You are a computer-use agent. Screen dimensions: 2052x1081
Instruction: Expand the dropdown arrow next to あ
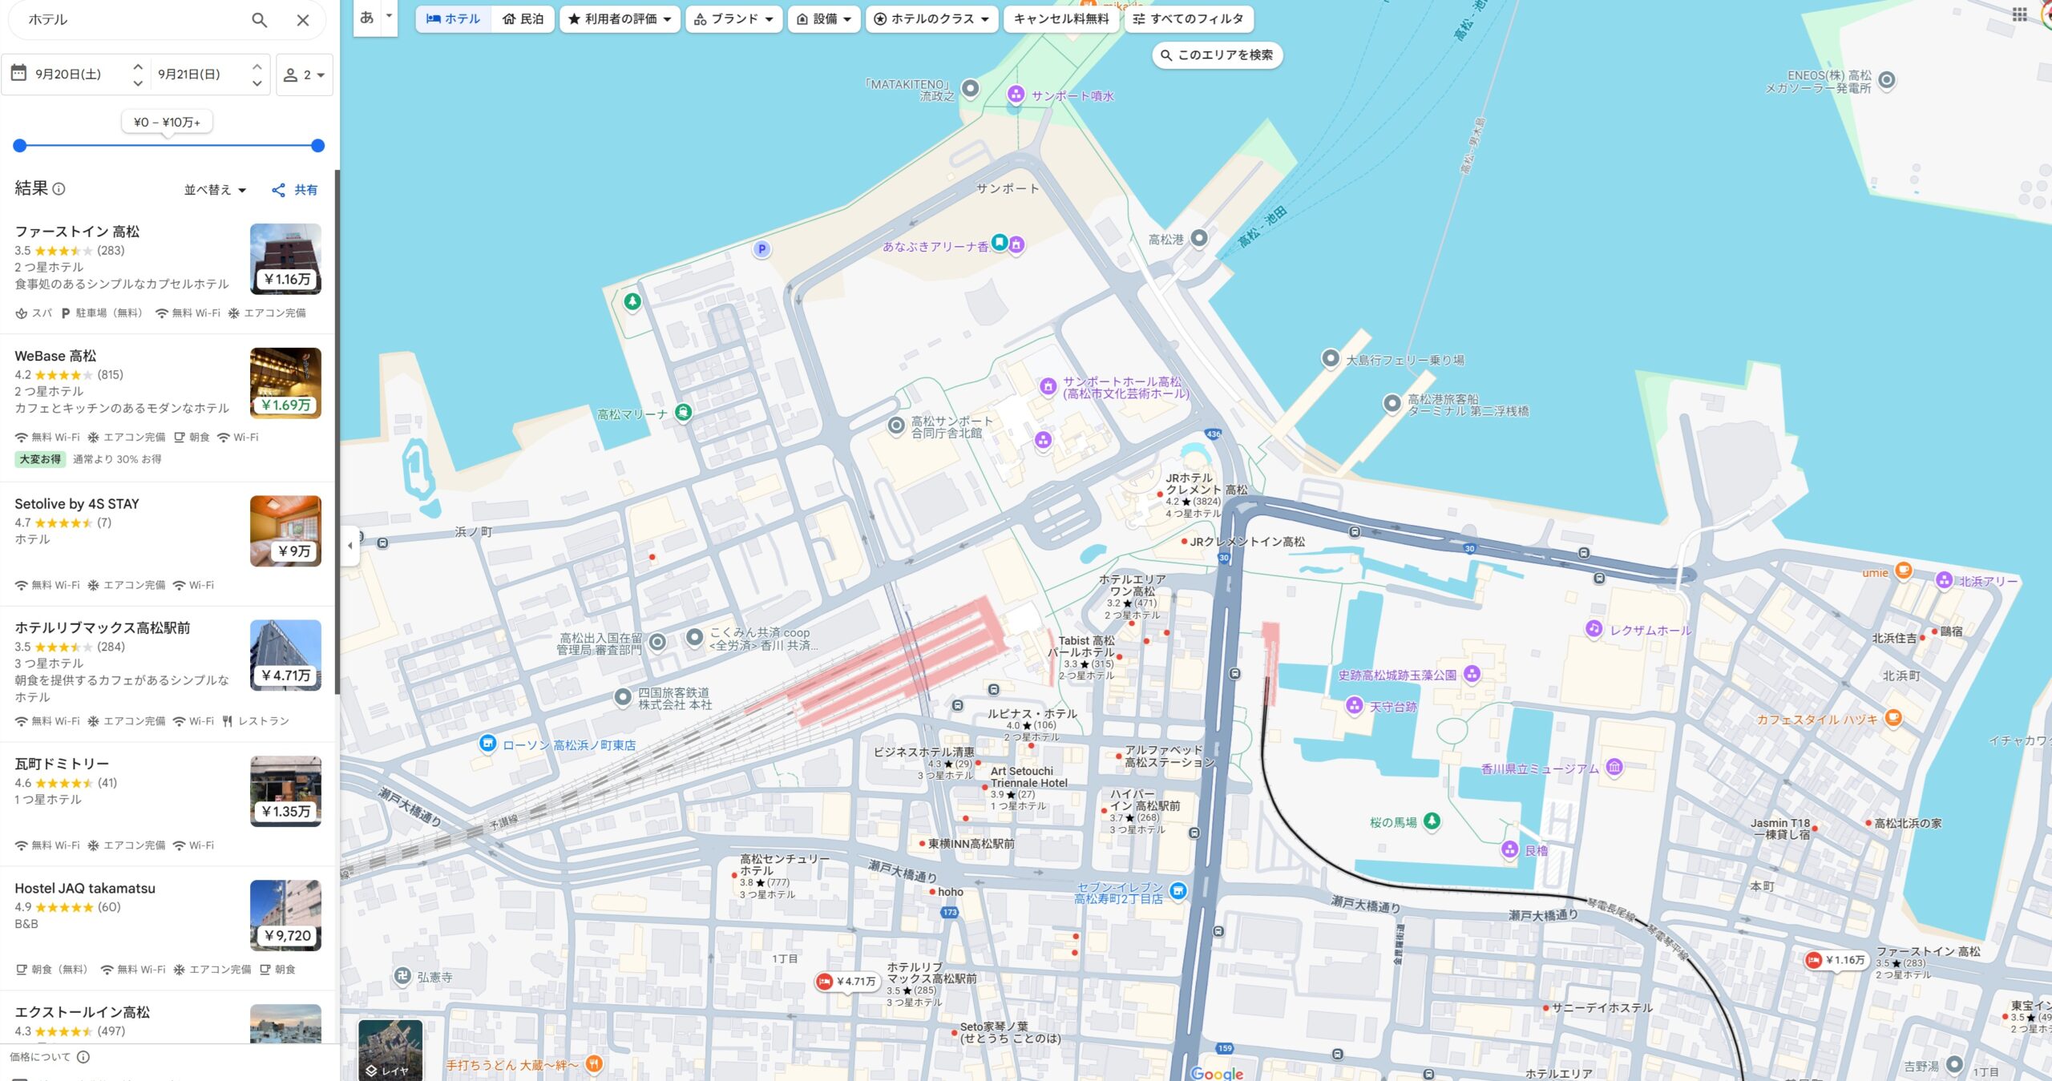pos(390,16)
